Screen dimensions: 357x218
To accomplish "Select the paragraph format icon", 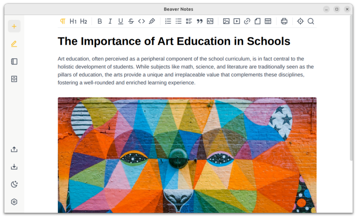I will click(x=63, y=21).
